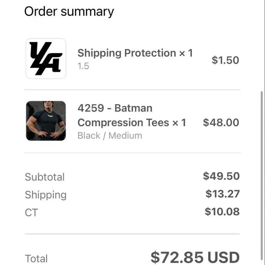The height and width of the screenshot is (265, 265).
Task: Select the Shipping Protection × 1 title
Action: click(x=135, y=53)
